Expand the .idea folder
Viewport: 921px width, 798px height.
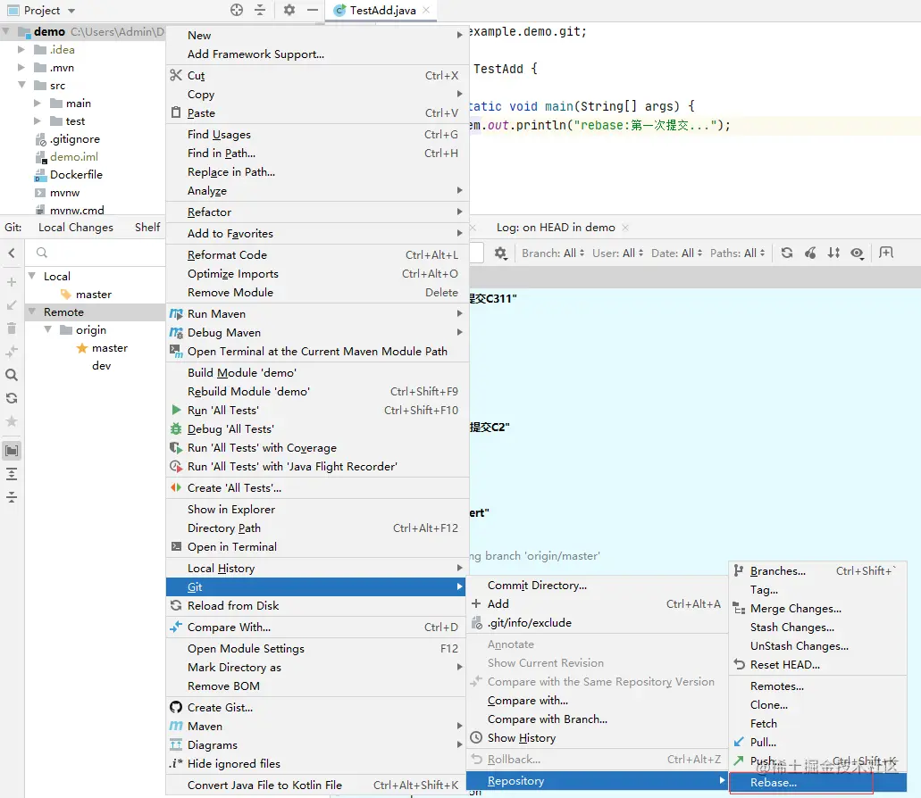[x=21, y=49]
